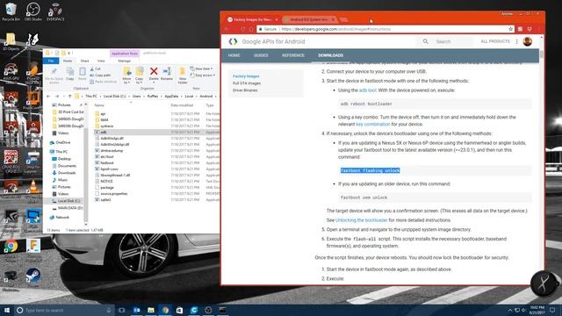Sort by the Name column header
Viewport: 562px width, 316px height.
click(x=99, y=105)
